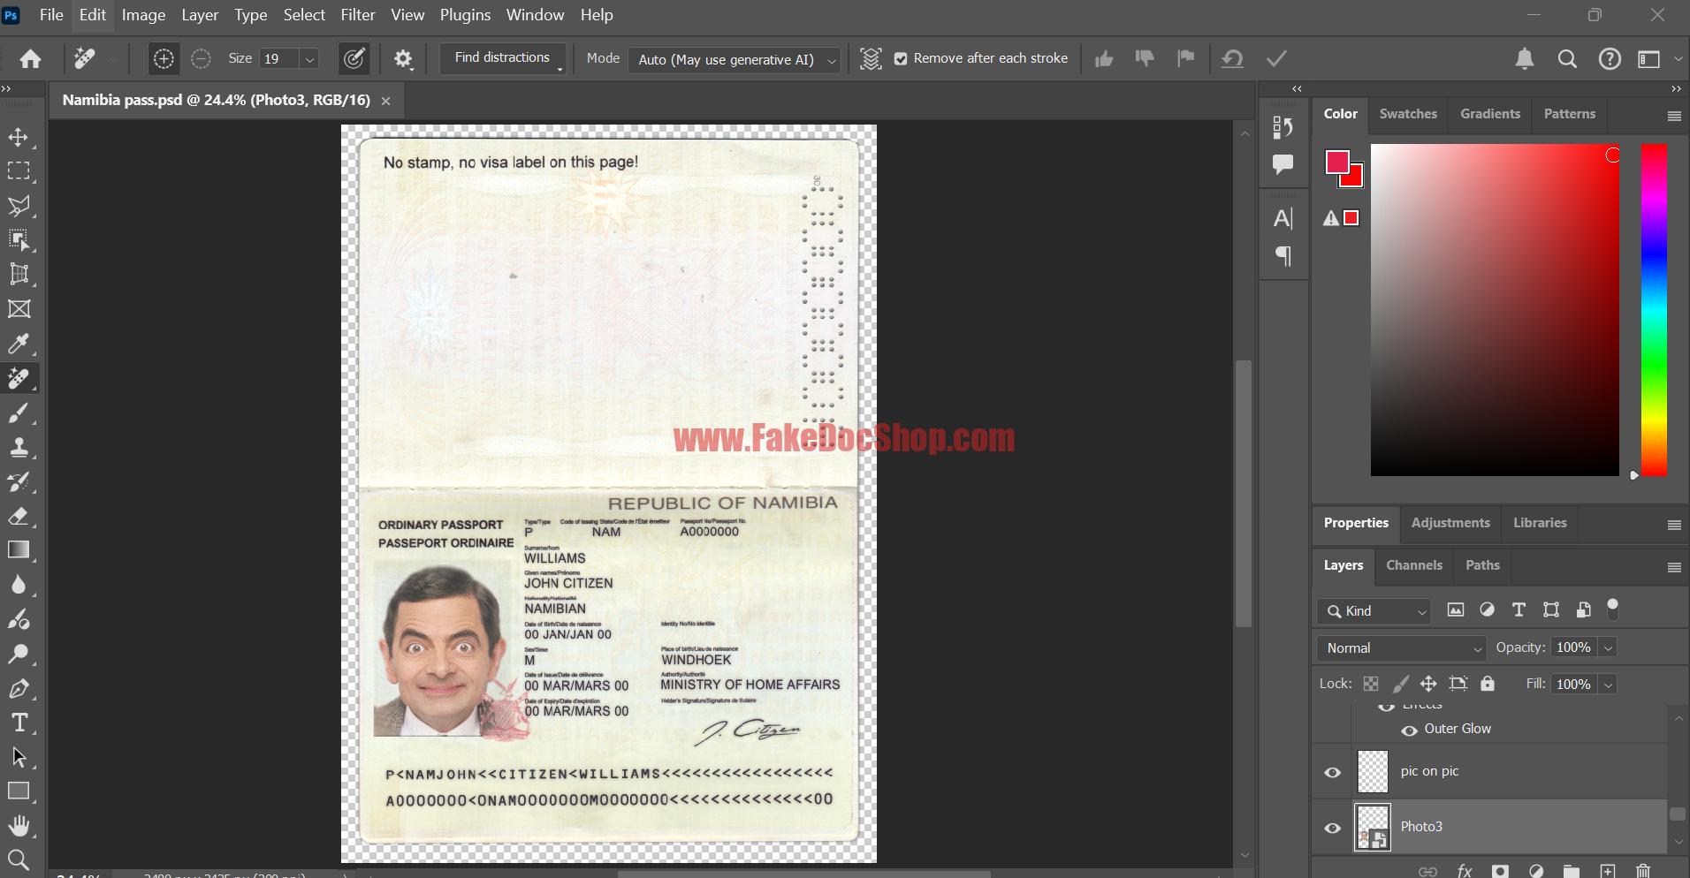Open the Paragraph panel icon
Screen dimensions: 1690x878
click(x=1283, y=256)
